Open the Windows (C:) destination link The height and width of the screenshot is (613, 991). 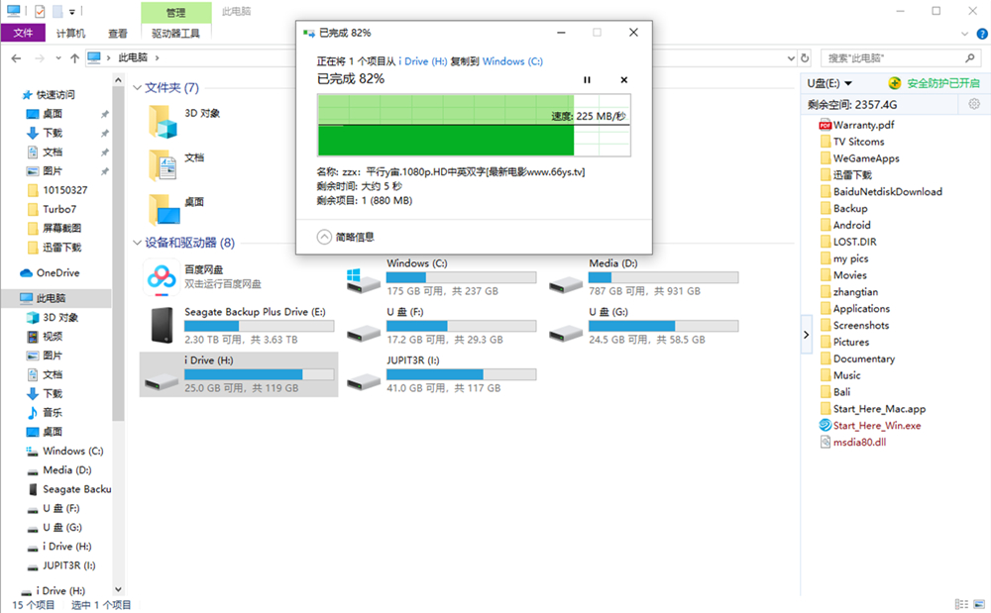point(512,61)
